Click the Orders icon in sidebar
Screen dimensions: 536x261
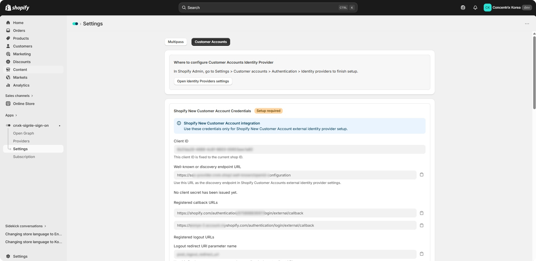(8, 30)
